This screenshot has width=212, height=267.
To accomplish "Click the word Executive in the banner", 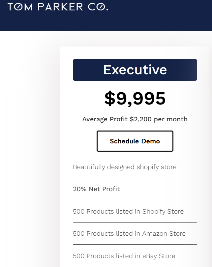I will (x=135, y=70).
